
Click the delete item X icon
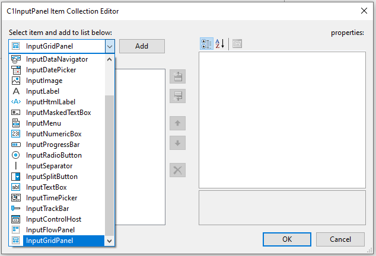[178, 171]
